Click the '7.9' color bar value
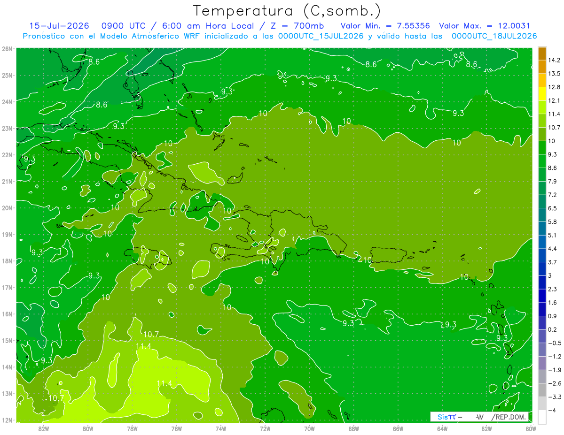 (x=553, y=181)
